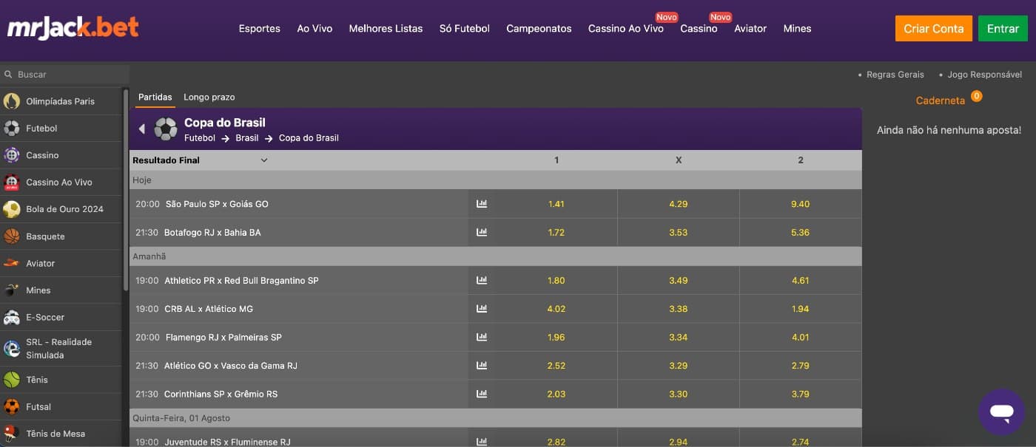Click the Basquete basketball icon in sidebar
Image resolution: width=1036 pixels, height=447 pixels.
(12, 236)
